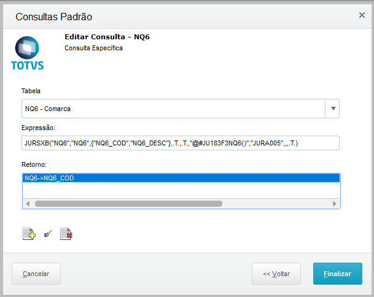
Task: Click the Tabela combo box showing NQ6 - Comarca
Action: coord(173,109)
